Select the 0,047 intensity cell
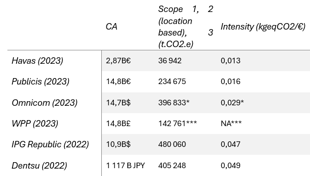This screenshot has width=310, height=176. [x=230, y=145]
